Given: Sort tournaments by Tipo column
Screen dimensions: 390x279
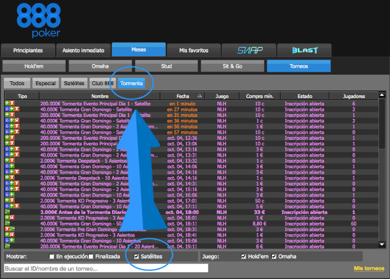Looking at the screenshot, I should 22,96.
